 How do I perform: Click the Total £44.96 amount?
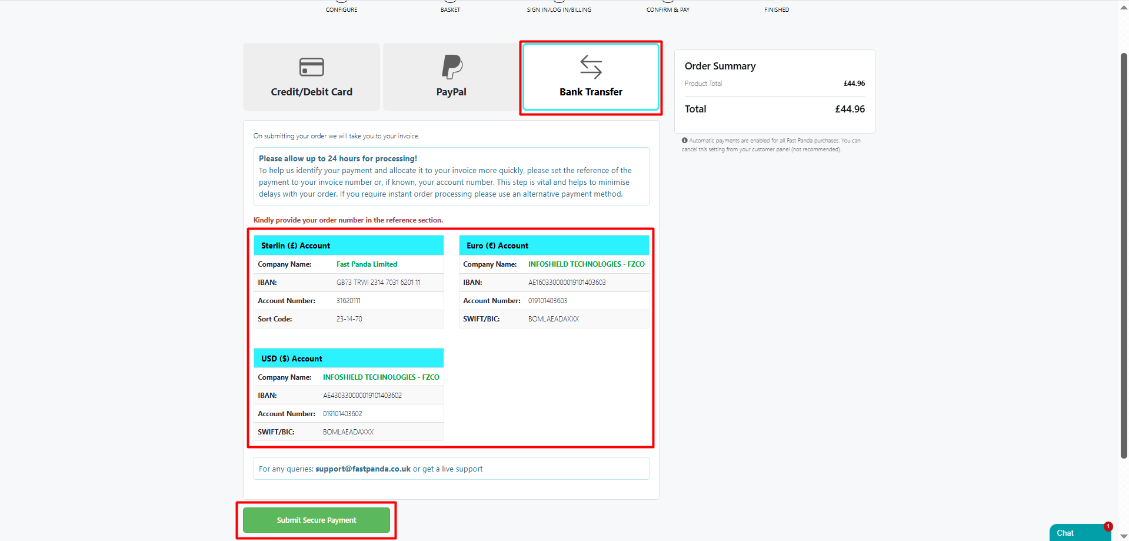(850, 109)
